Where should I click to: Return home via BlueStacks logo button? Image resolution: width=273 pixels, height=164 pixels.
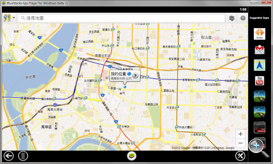click(x=132, y=155)
